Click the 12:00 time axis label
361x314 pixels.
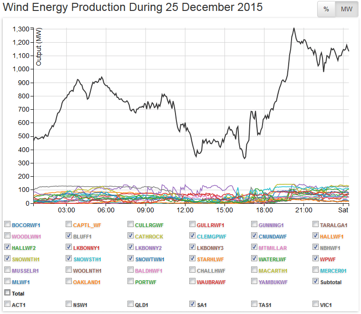(185, 210)
